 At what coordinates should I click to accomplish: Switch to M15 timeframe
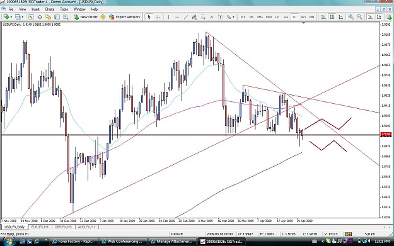click(x=260, y=17)
